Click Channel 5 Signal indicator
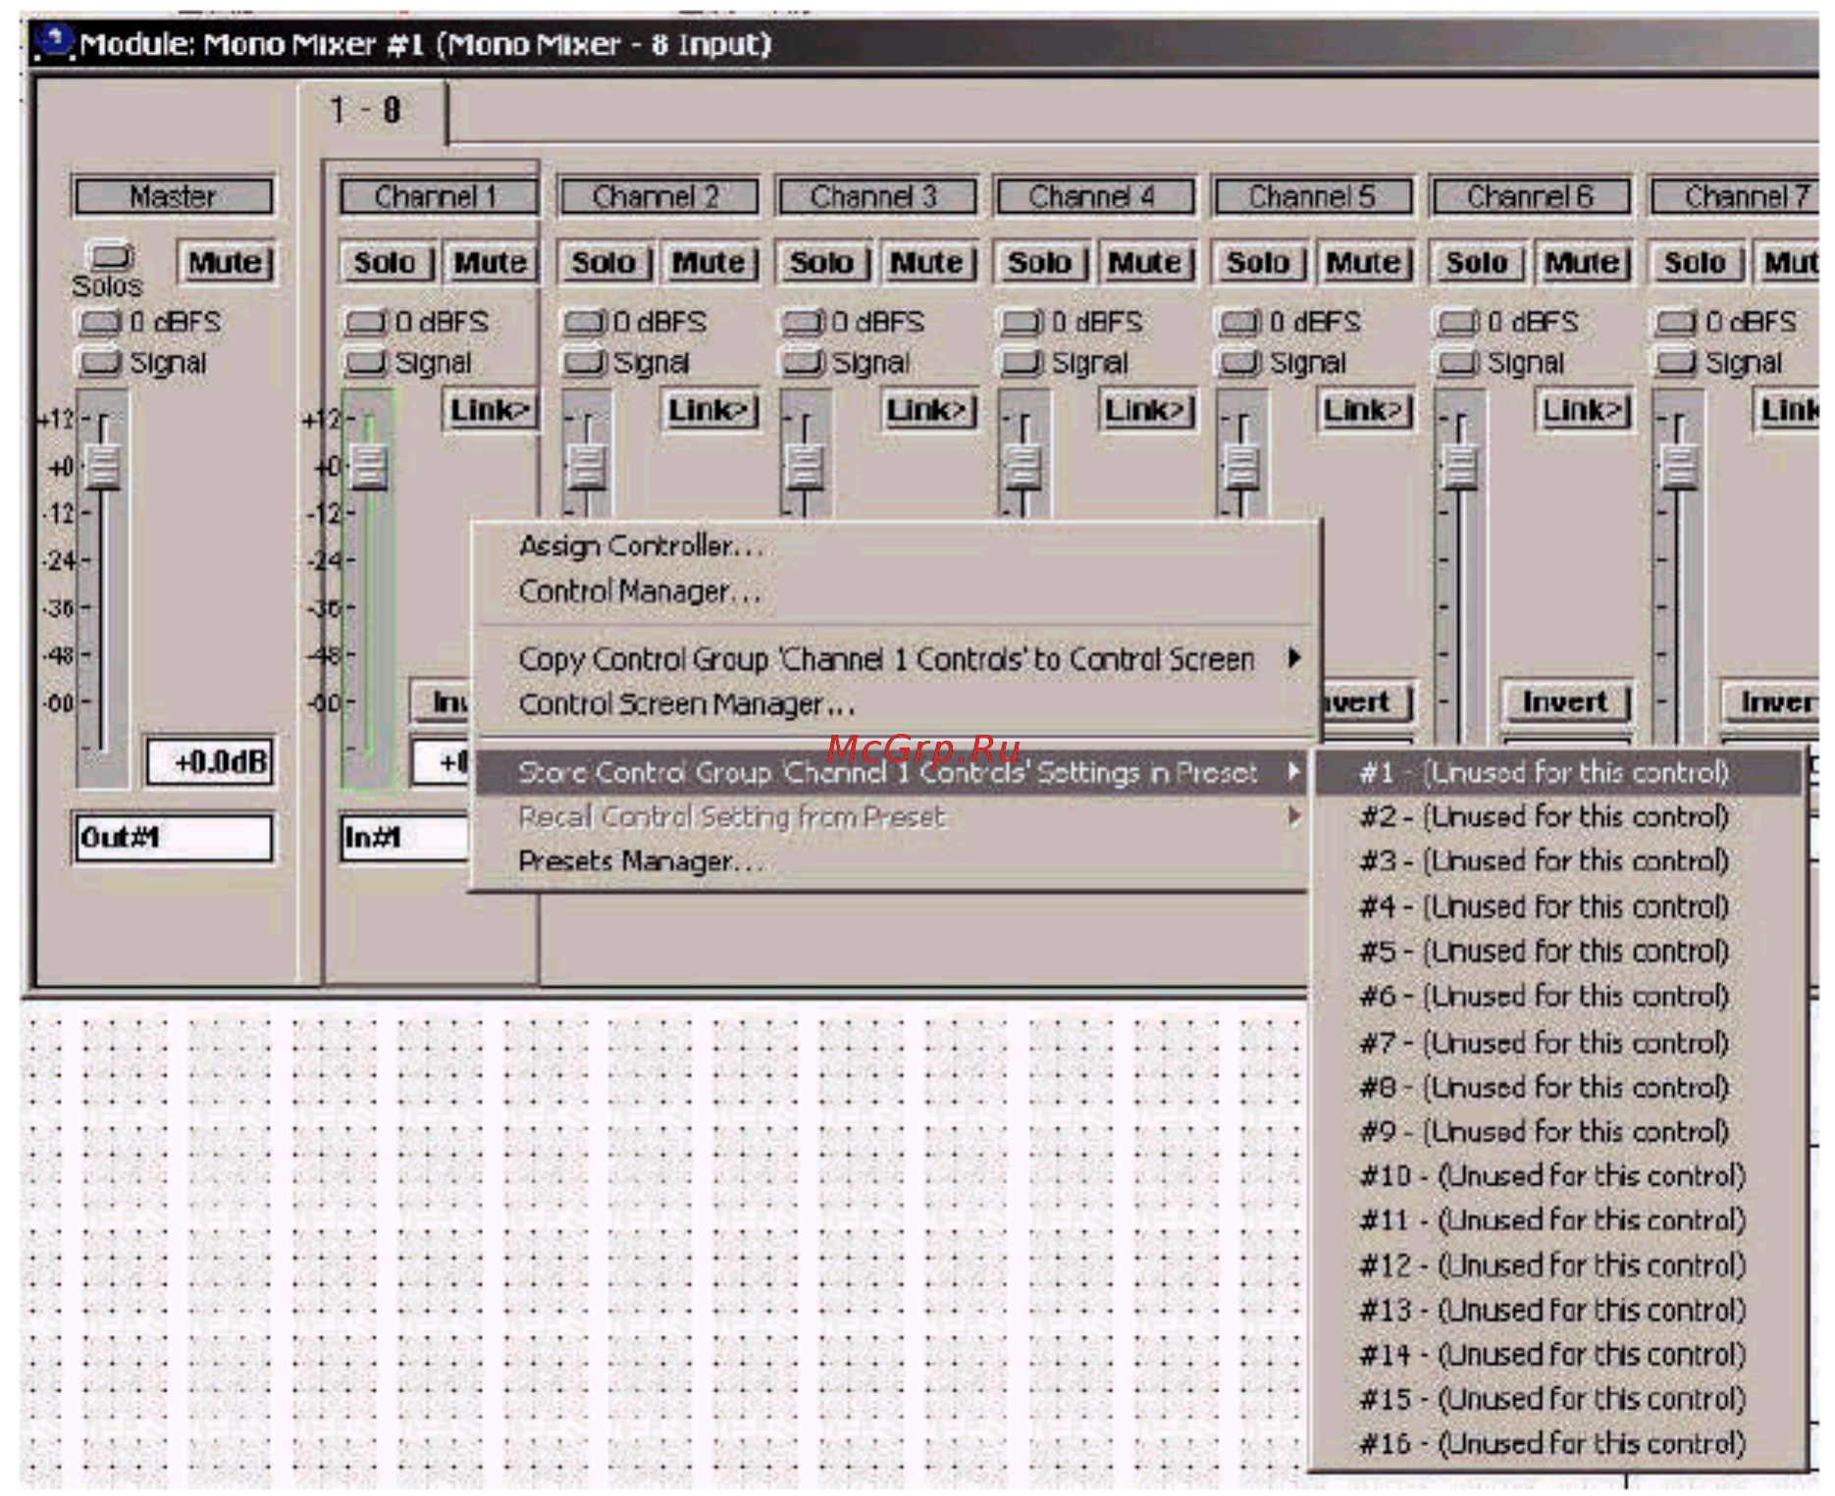1835x1496 pixels. click(1239, 362)
